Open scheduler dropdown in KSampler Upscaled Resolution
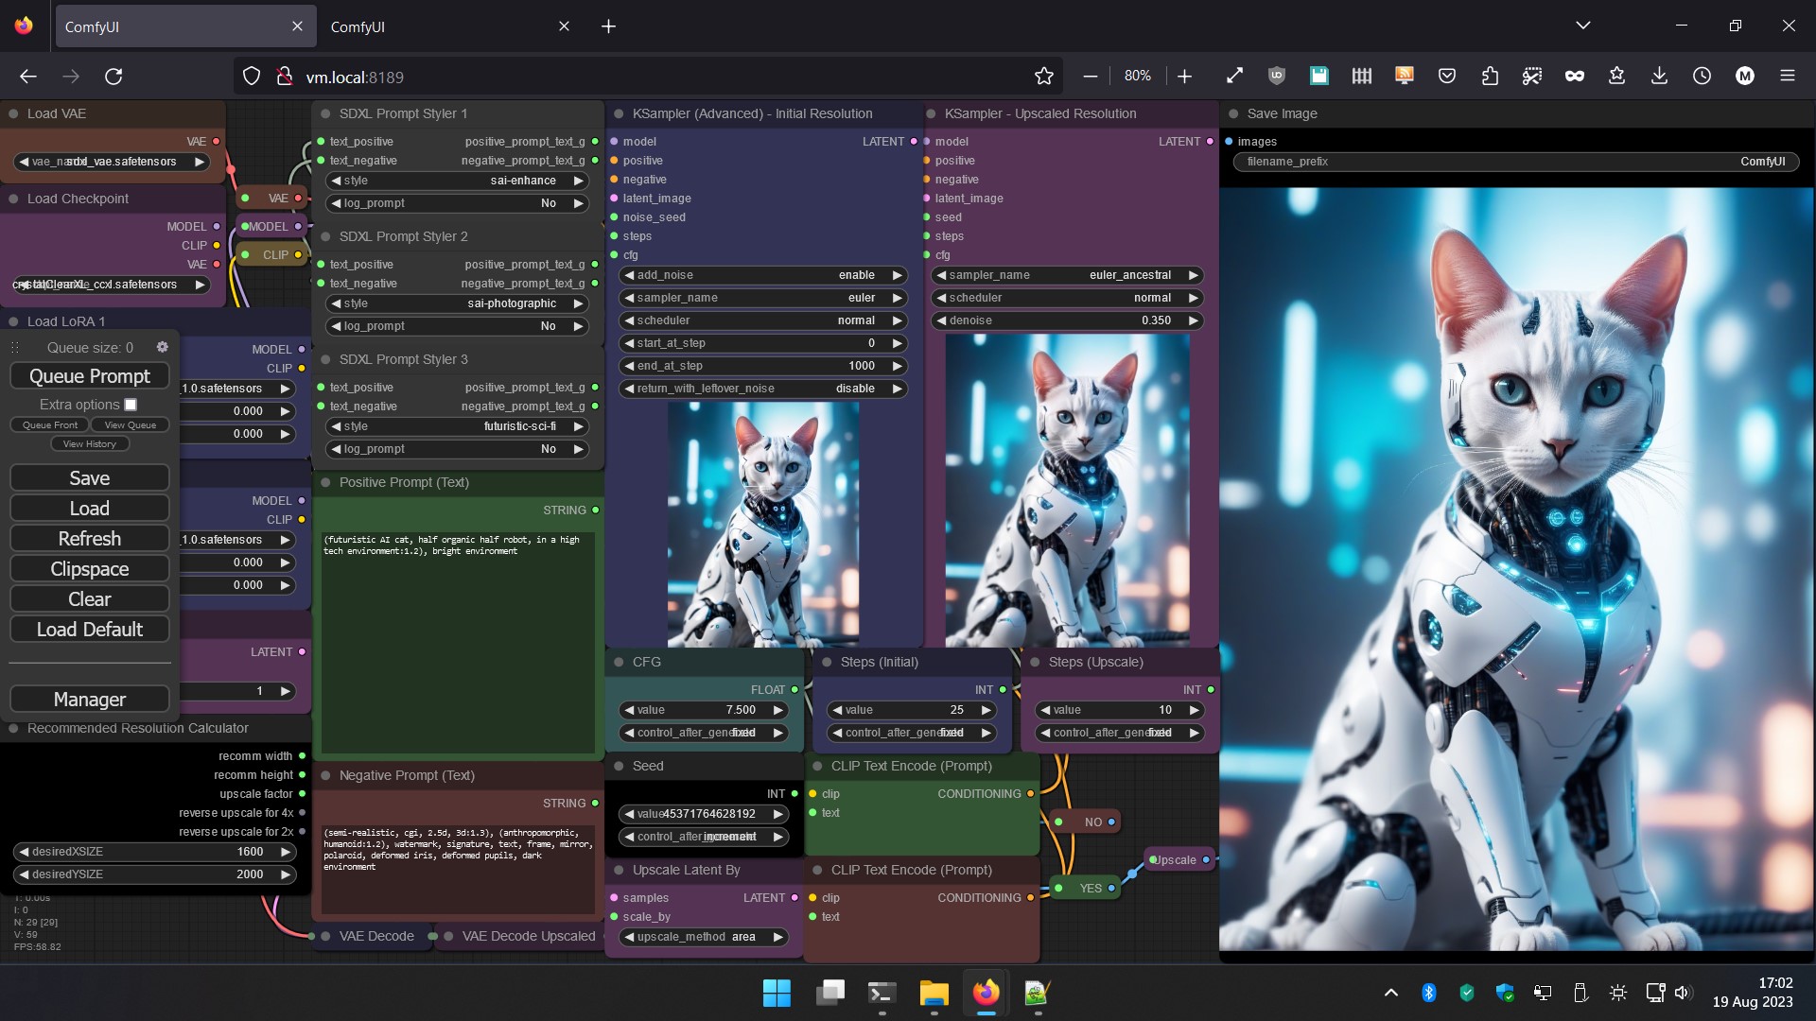 (1067, 298)
